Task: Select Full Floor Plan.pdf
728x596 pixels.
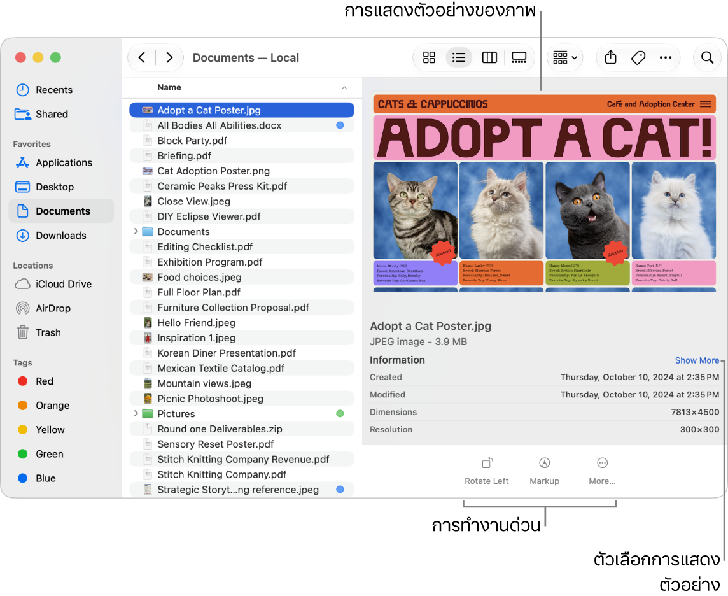Action: pos(241,292)
